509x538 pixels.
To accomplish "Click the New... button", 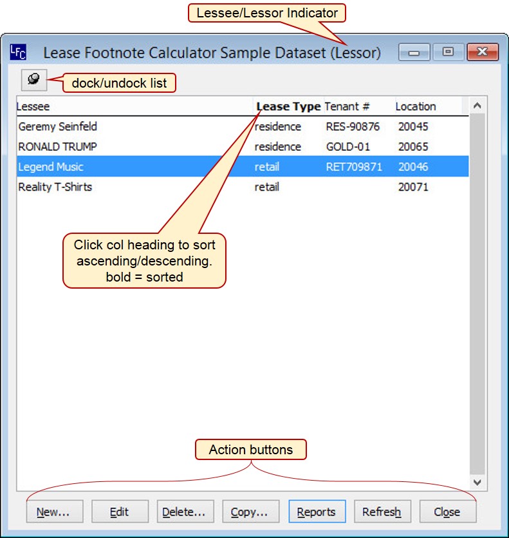I will click(x=55, y=512).
